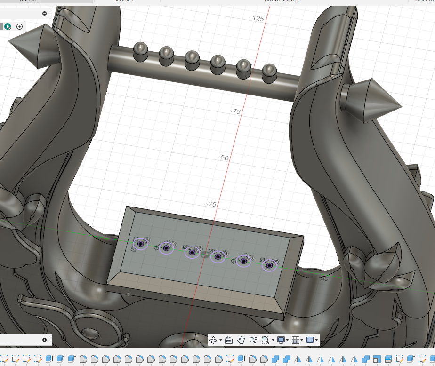
Task: Select the scale feature icon in the timeline
Action: [x=377, y=359]
